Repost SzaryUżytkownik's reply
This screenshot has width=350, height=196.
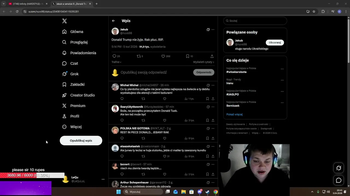(143, 120)
